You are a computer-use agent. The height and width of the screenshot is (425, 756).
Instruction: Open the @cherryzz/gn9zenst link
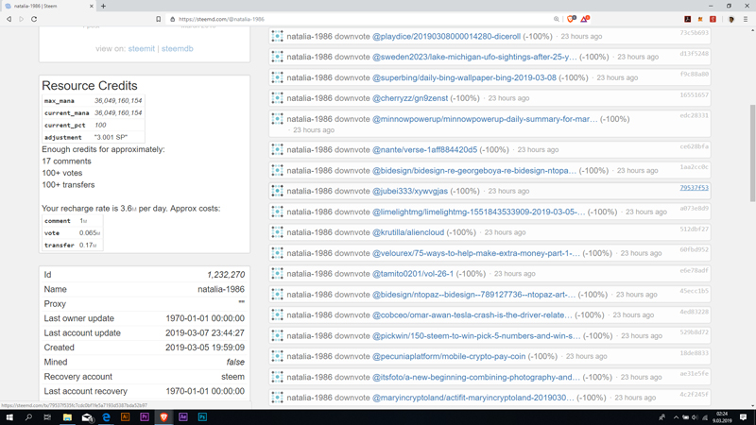410,98
